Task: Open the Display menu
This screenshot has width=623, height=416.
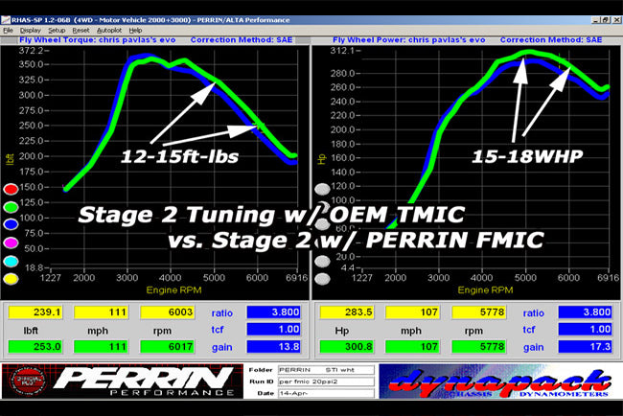Action: click(x=31, y=30)
